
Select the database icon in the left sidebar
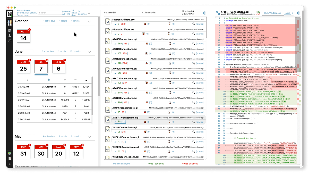click(10, 30)
